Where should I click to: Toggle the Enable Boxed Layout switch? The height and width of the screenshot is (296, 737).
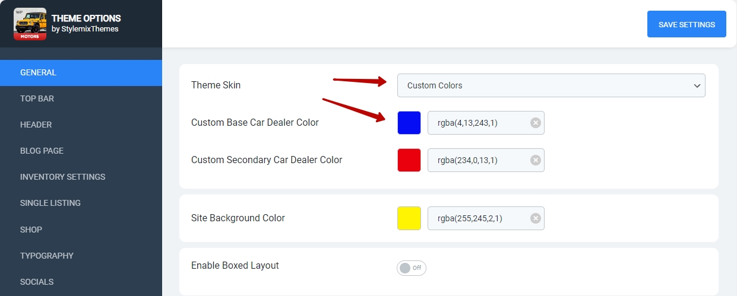[x=411, y=268]
